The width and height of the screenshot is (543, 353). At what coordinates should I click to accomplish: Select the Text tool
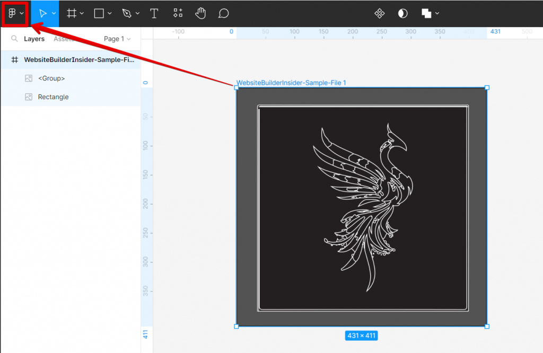tap(154, 13)
